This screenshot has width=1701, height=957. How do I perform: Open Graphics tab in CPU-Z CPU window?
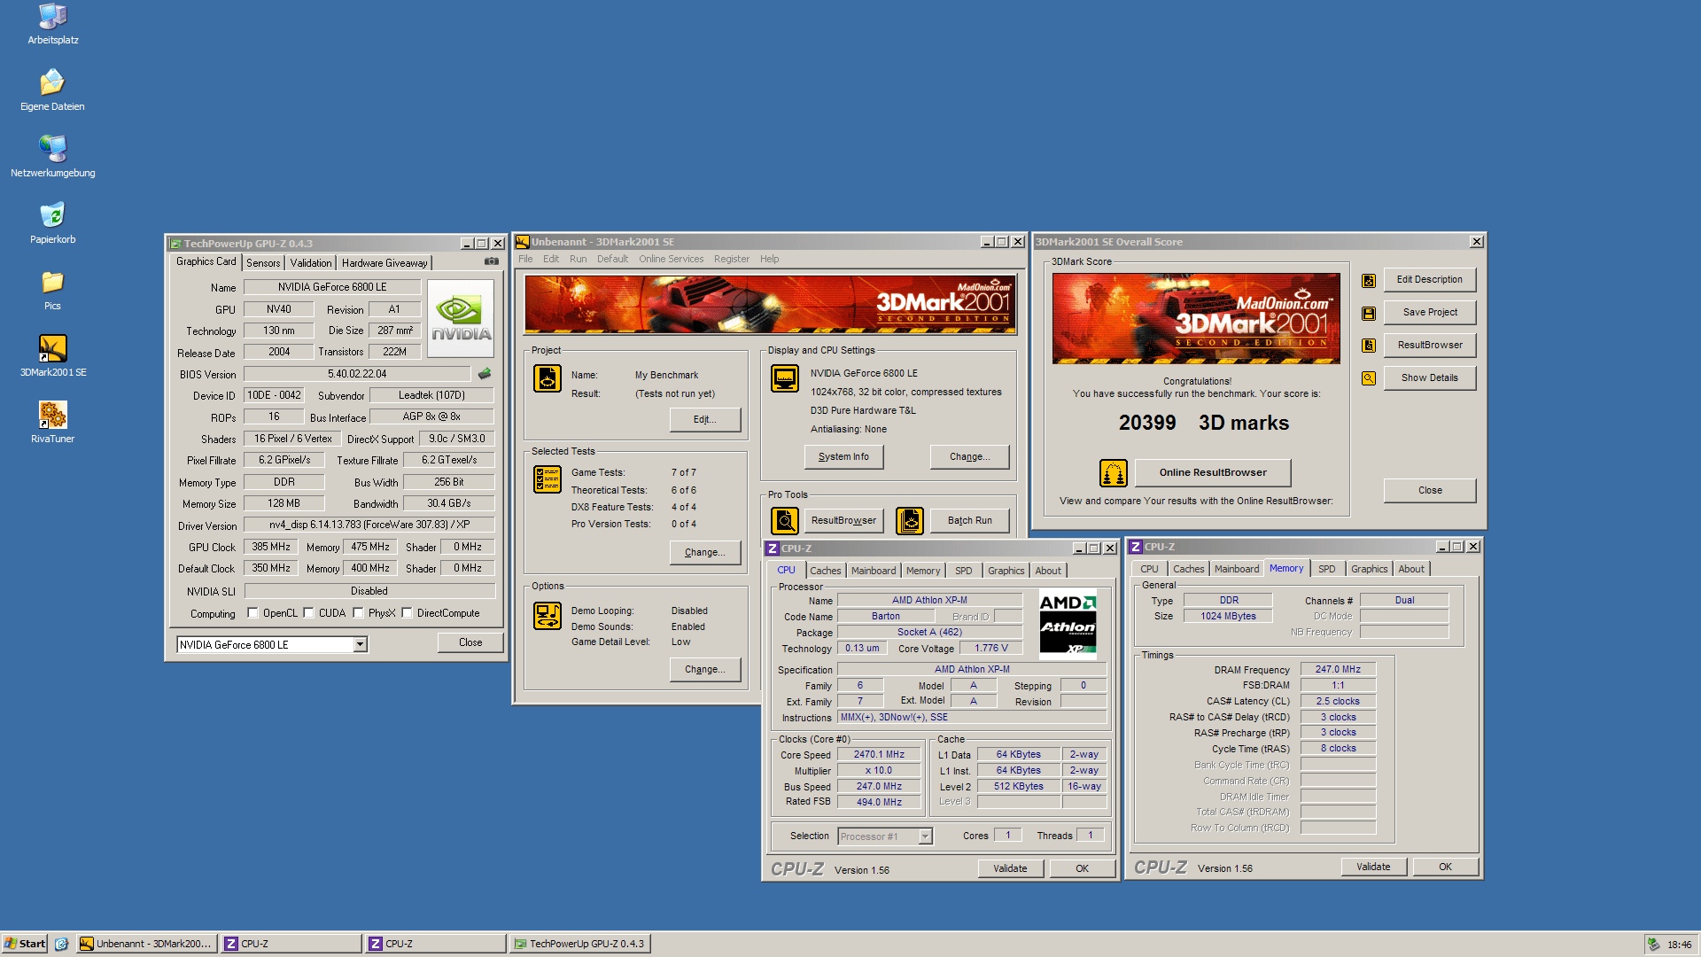1006,571
